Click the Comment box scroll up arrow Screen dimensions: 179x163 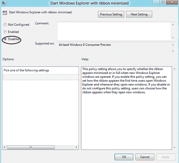[x=173, y=25]
